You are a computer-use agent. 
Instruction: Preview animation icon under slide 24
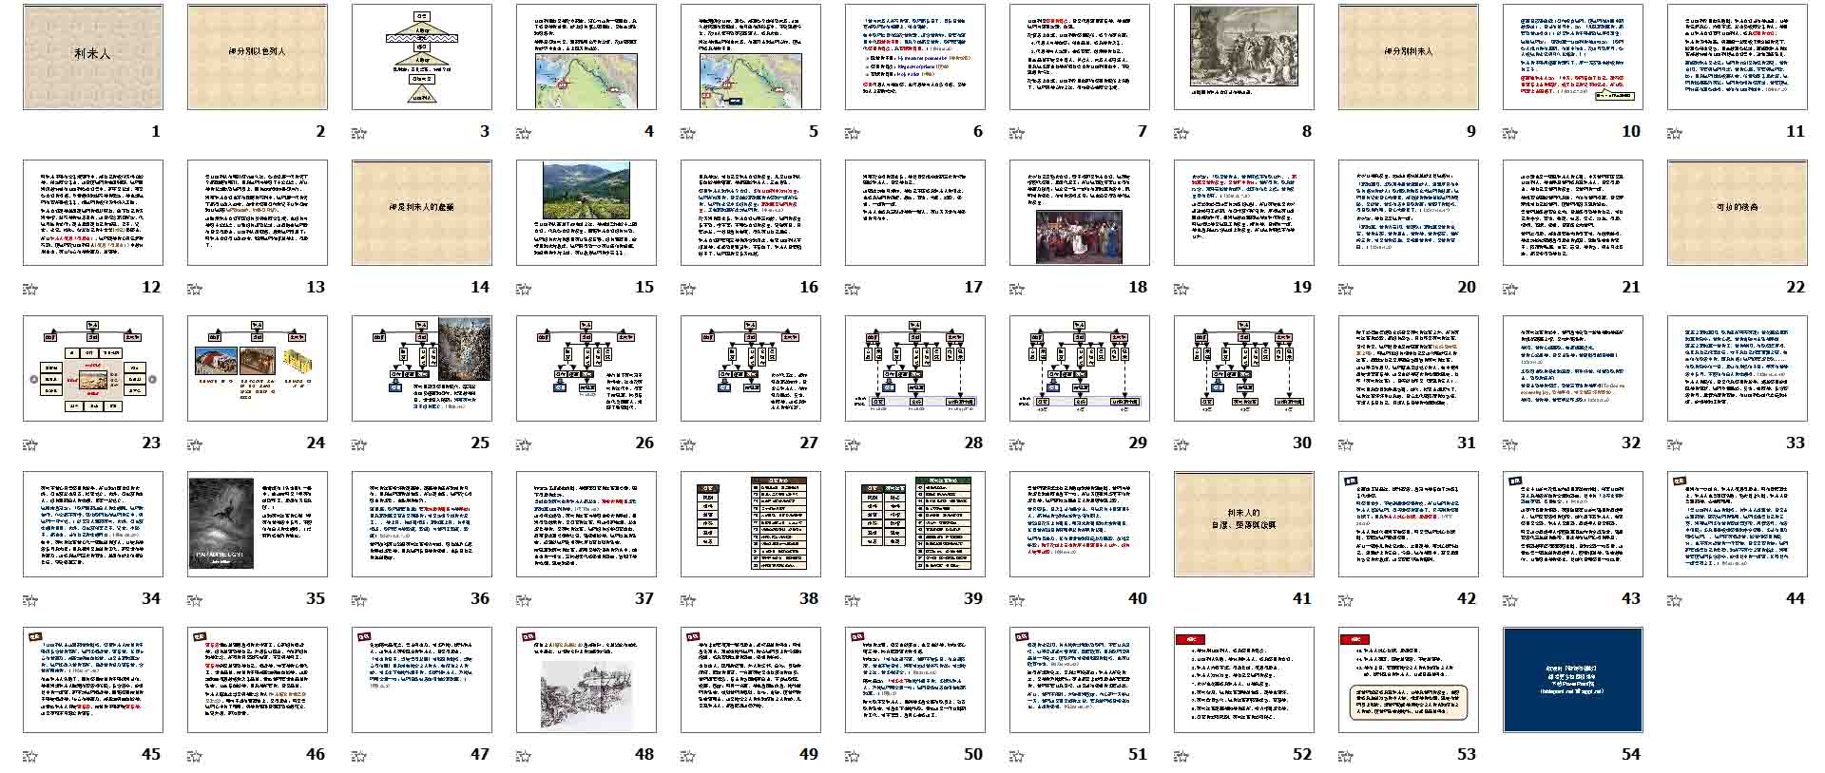pyautogui.click(x=195, y=444)
